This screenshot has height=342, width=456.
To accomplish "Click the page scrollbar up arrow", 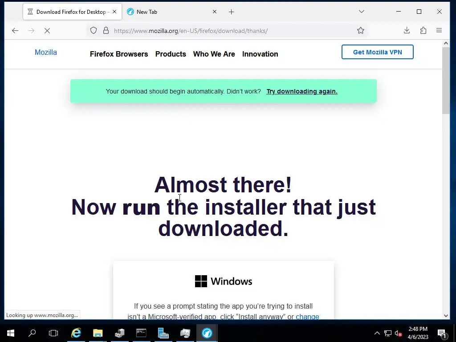I will (x=446, y=44).
